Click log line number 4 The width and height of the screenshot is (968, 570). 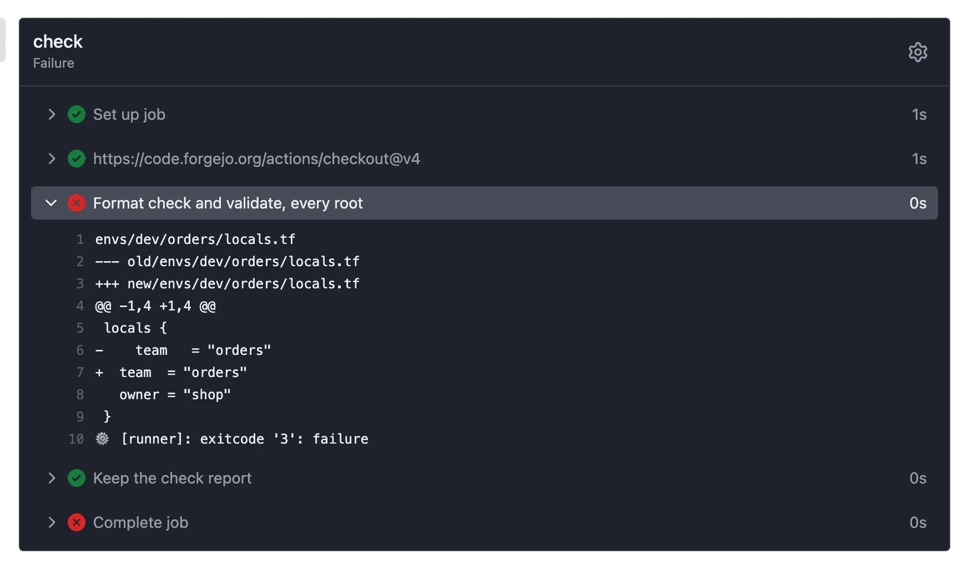coord(80,306)
